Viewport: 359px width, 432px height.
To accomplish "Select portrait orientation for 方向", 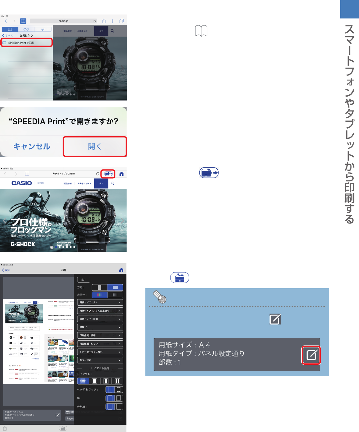I will 100,287.
